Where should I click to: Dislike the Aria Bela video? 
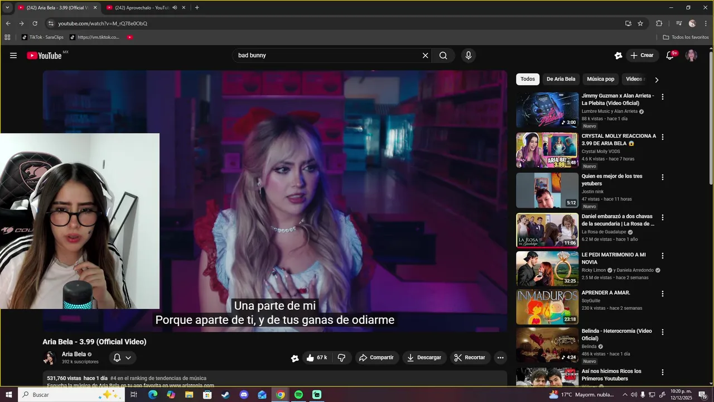[x=341, y=357]
